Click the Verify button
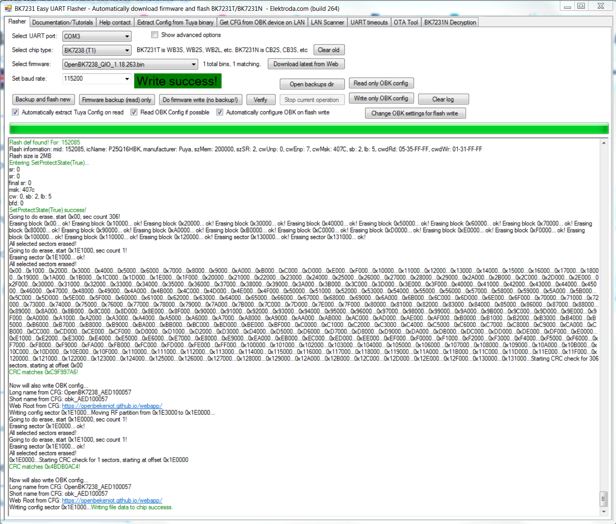The height and width of the screenshot is (524, 616). coord(260,100)
